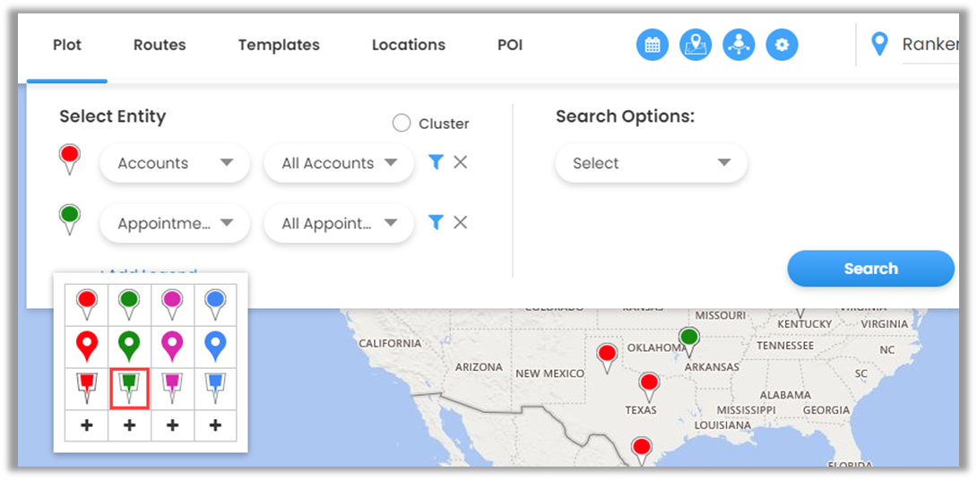Switch to the Routes tab
Viewport: 977px width, 480px height.
160,45
